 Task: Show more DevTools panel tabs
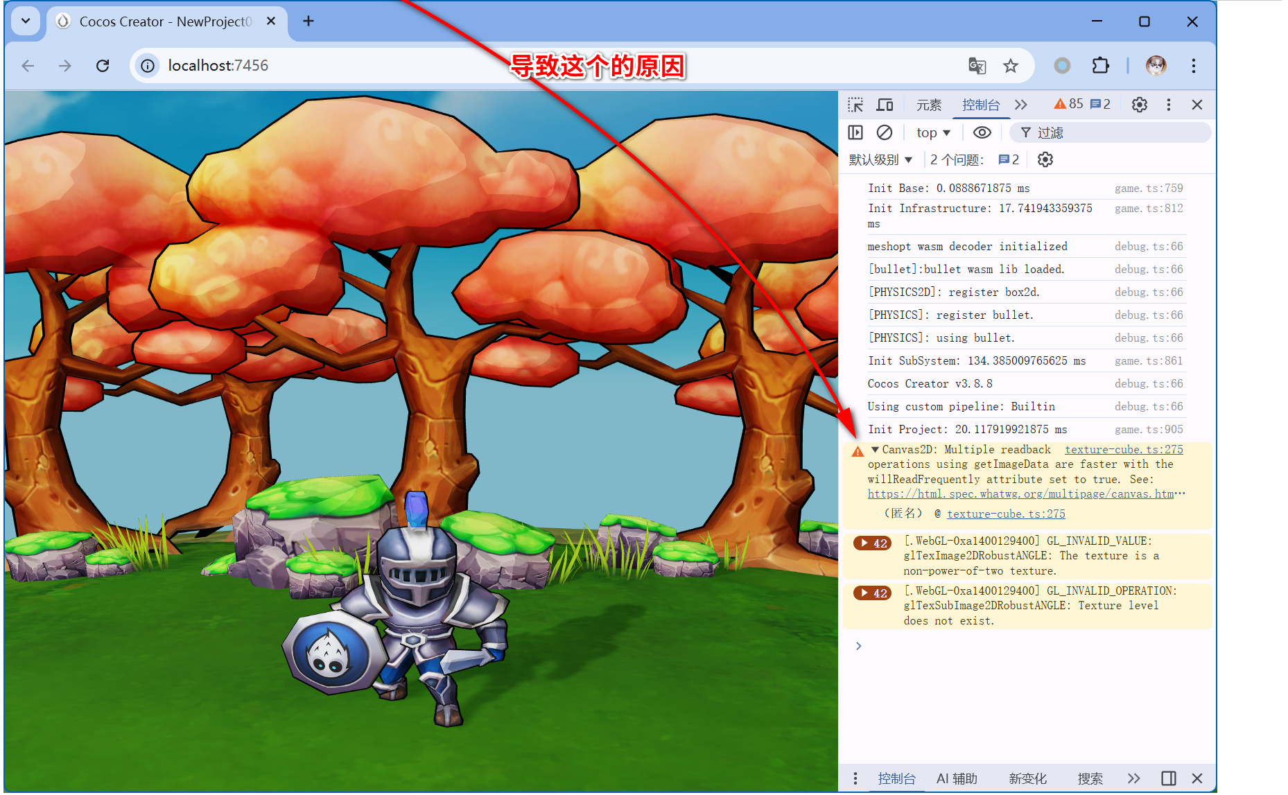[x=1020, y=105]
